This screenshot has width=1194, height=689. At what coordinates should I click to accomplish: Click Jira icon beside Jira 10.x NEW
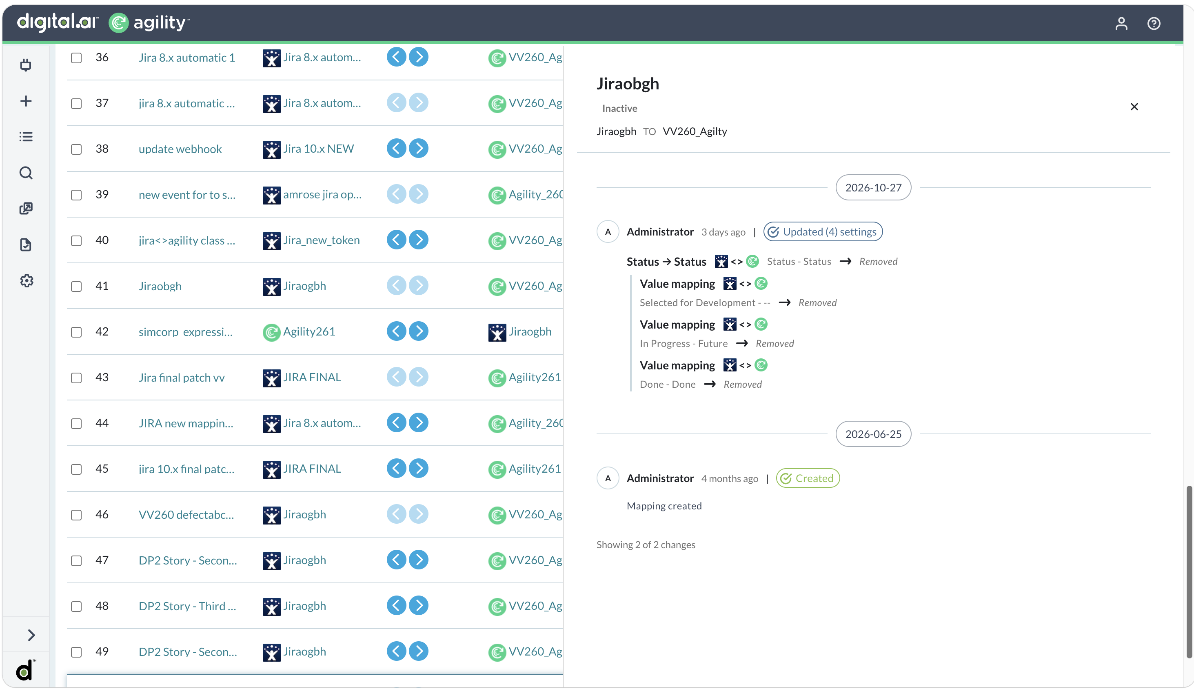[x=271, y=149]
